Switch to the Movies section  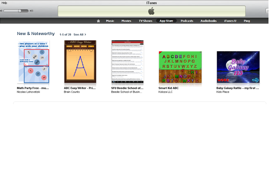126,21
